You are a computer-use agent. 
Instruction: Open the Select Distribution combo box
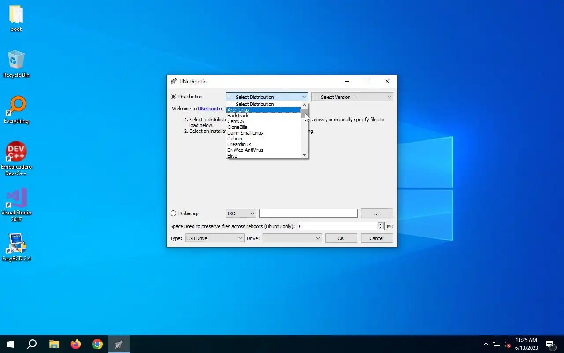[x=267, y=97]
